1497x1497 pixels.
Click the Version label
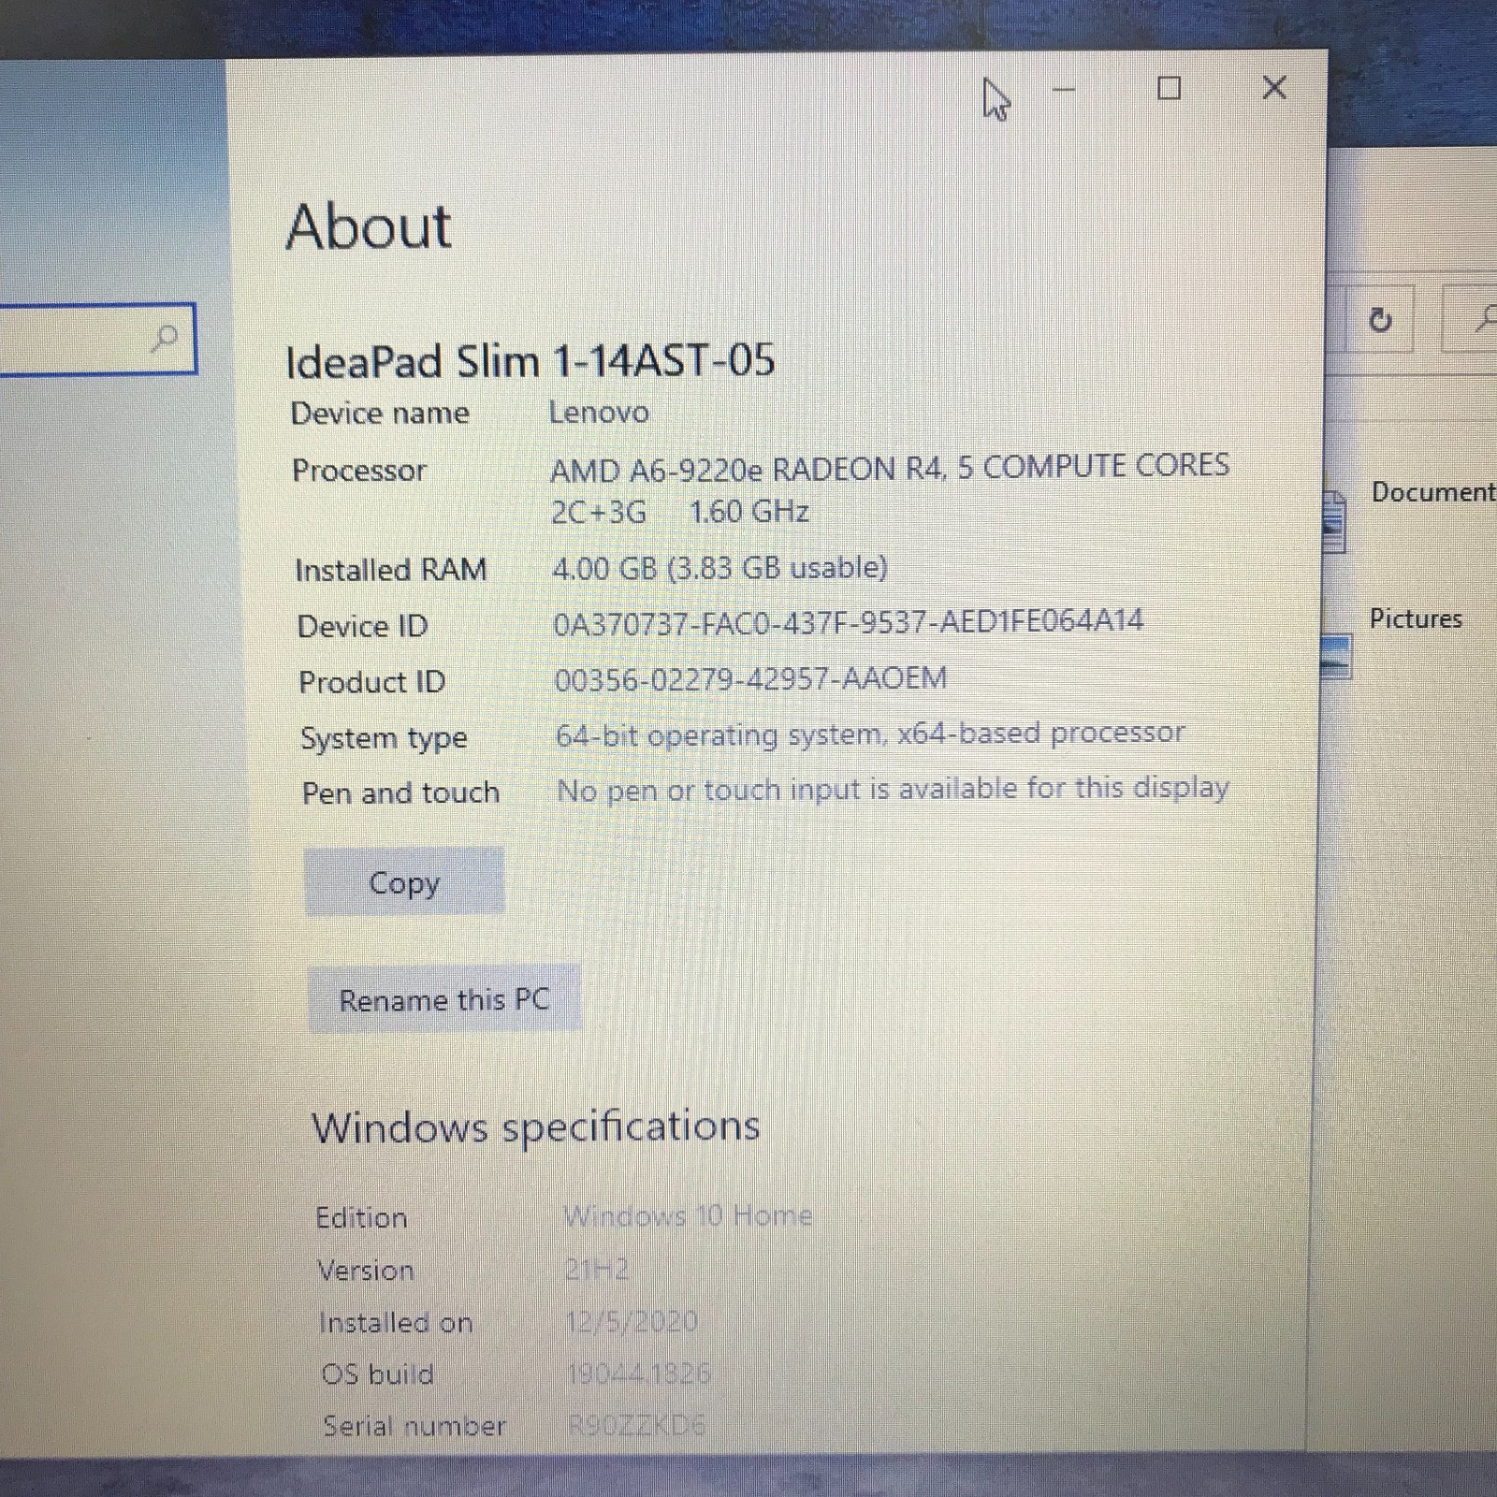(x=366, y=1271)
